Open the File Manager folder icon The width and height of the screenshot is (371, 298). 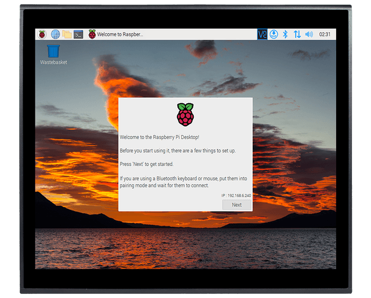pyautogui.click(x=67, y=34)
